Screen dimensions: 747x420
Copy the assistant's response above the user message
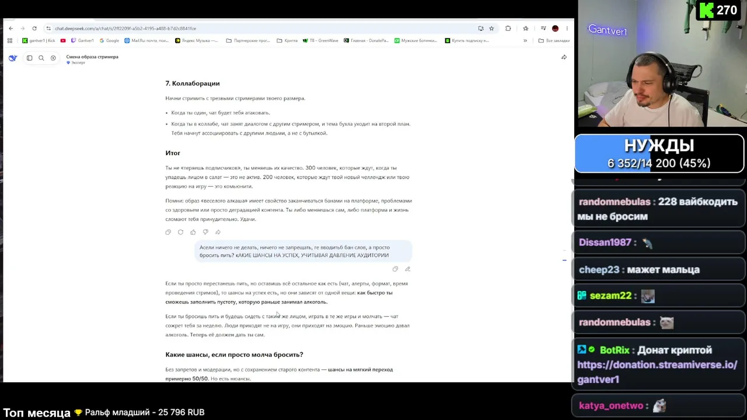coord(168,232)
